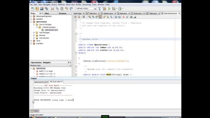This screenshot has height=118, width=210.
Task: Open the Versioning menu
Action: click(86, 5)
